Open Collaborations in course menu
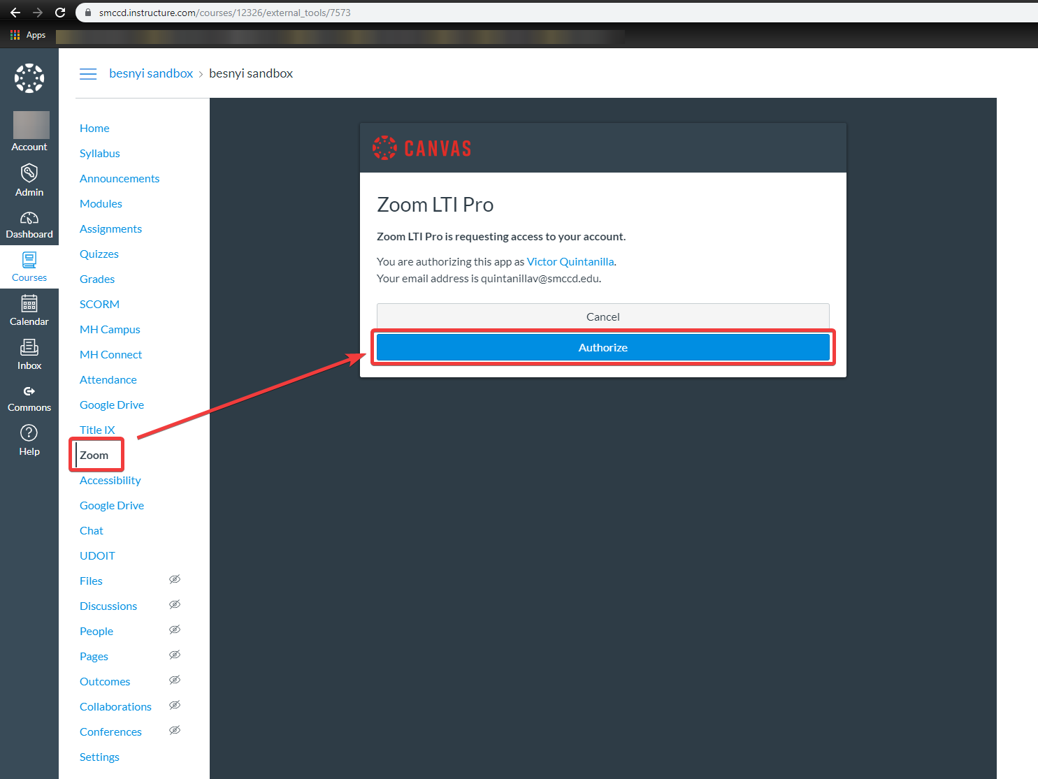 point(115,706)
